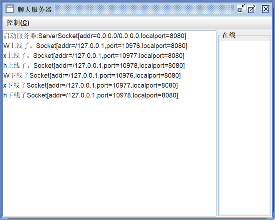This screenshot has height=220, width=275.
Task: Minimize the 聊天服务器 window
Action: click(241, 8)
